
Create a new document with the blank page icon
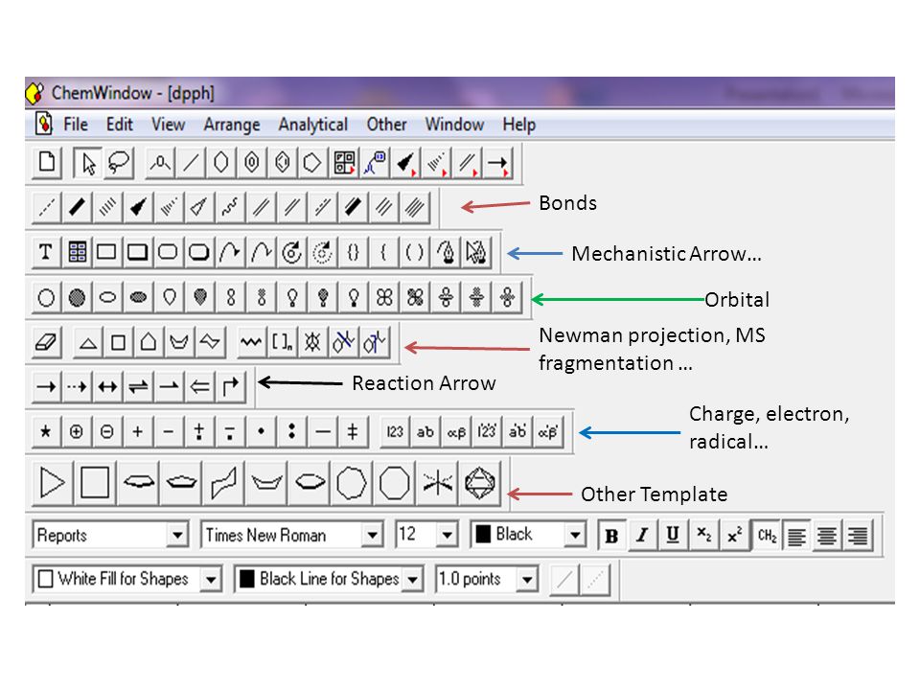click(47, 163)
